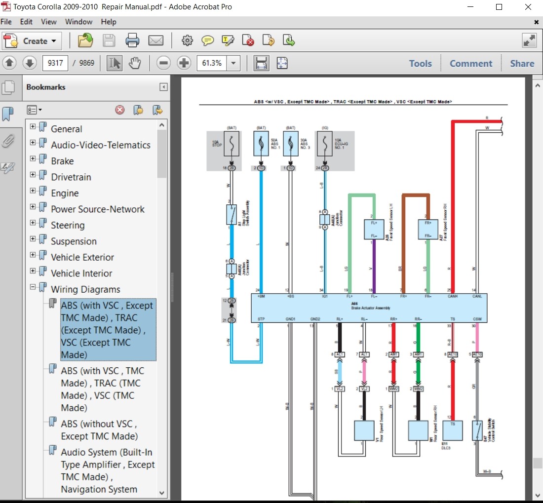
Task: Open the File menu
Action: pyautogui.click(x=6, y=22)
